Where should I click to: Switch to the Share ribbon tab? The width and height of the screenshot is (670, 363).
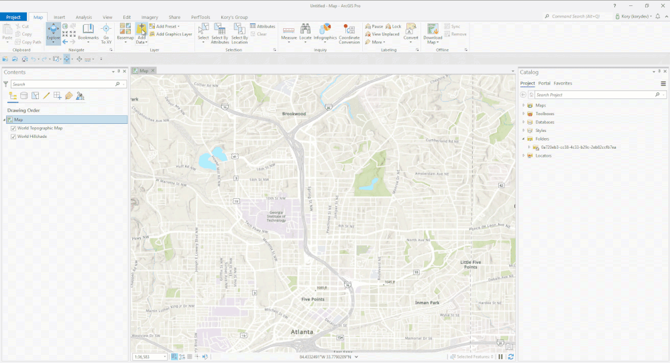tap(174, 17)
